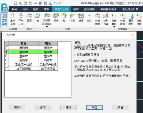Select the 局部及层间板荷 tool
Viewport: 143px width, 113px height.
click(47, 19)
